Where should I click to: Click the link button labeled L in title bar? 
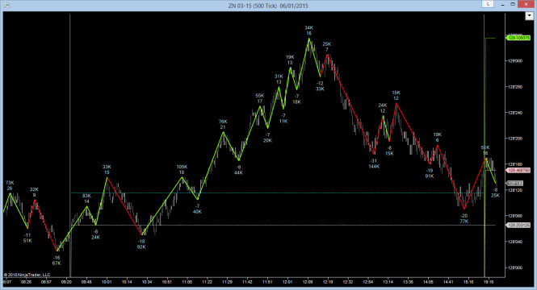pos(488,4)
